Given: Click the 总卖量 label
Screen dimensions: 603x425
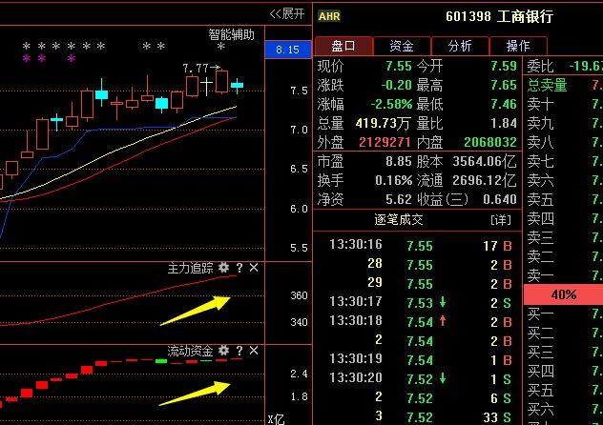Looking at the screenshot, I should (547, 85).
